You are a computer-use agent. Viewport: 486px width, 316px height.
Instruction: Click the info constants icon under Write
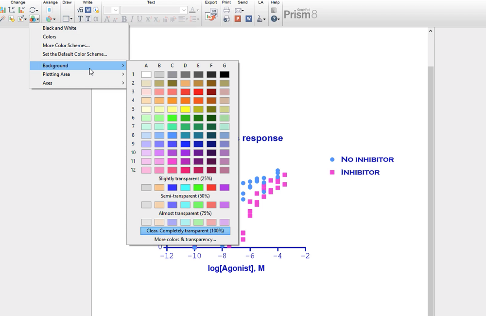click(x=96, y=10)
